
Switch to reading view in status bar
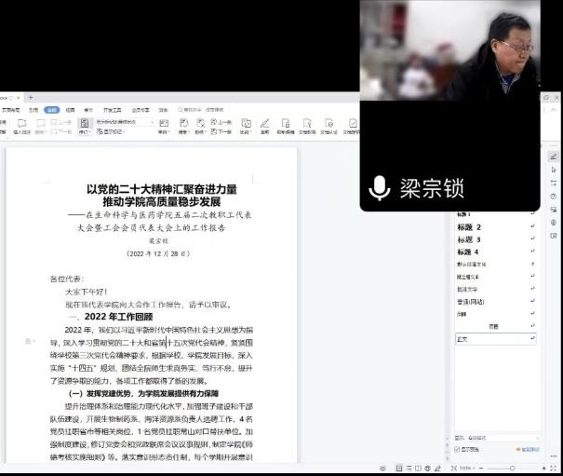coord(419,469)
